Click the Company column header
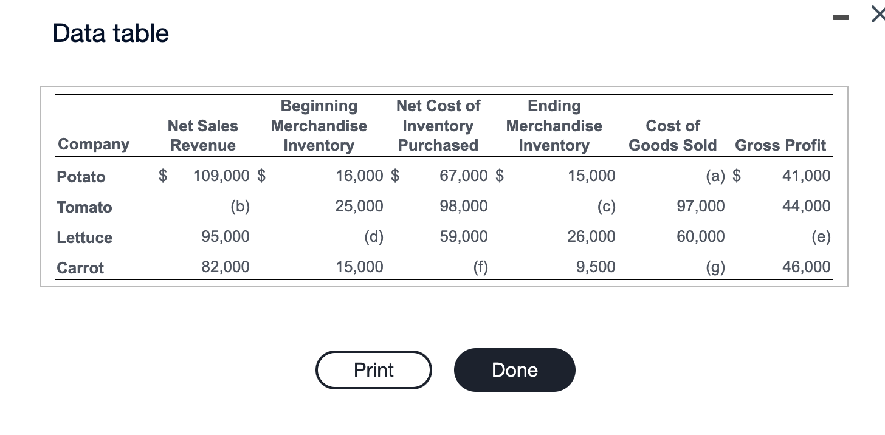 (x=93, y=144)
